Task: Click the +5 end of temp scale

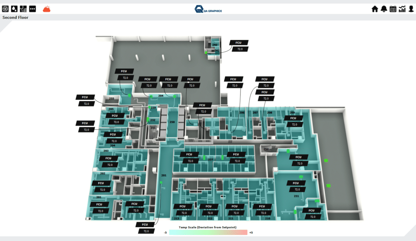Action: coord(251,233)
